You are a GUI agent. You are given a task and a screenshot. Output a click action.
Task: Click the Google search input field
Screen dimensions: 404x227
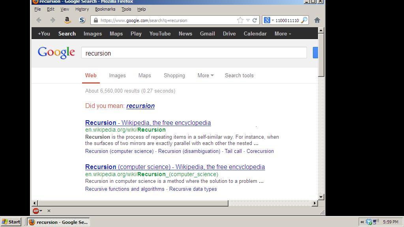(x=194, y=53)
